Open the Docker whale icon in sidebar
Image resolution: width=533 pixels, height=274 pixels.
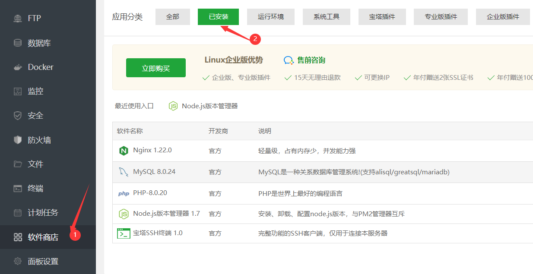pyautogui.click(x=18, y=67)
